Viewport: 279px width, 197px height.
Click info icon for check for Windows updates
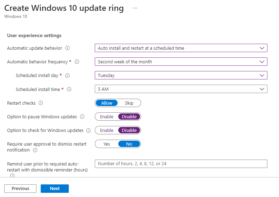pyautogui.click(x=88, y=131)
